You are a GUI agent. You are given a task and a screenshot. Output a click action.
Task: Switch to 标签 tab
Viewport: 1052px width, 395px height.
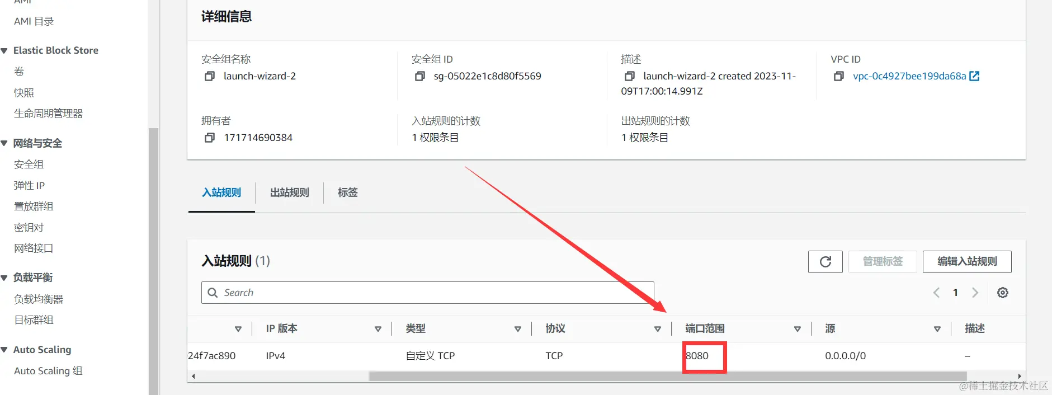coord(348,192)
